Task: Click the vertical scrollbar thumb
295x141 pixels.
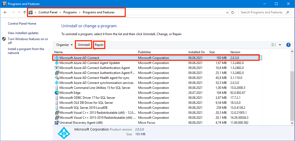Action: [292, 96]
